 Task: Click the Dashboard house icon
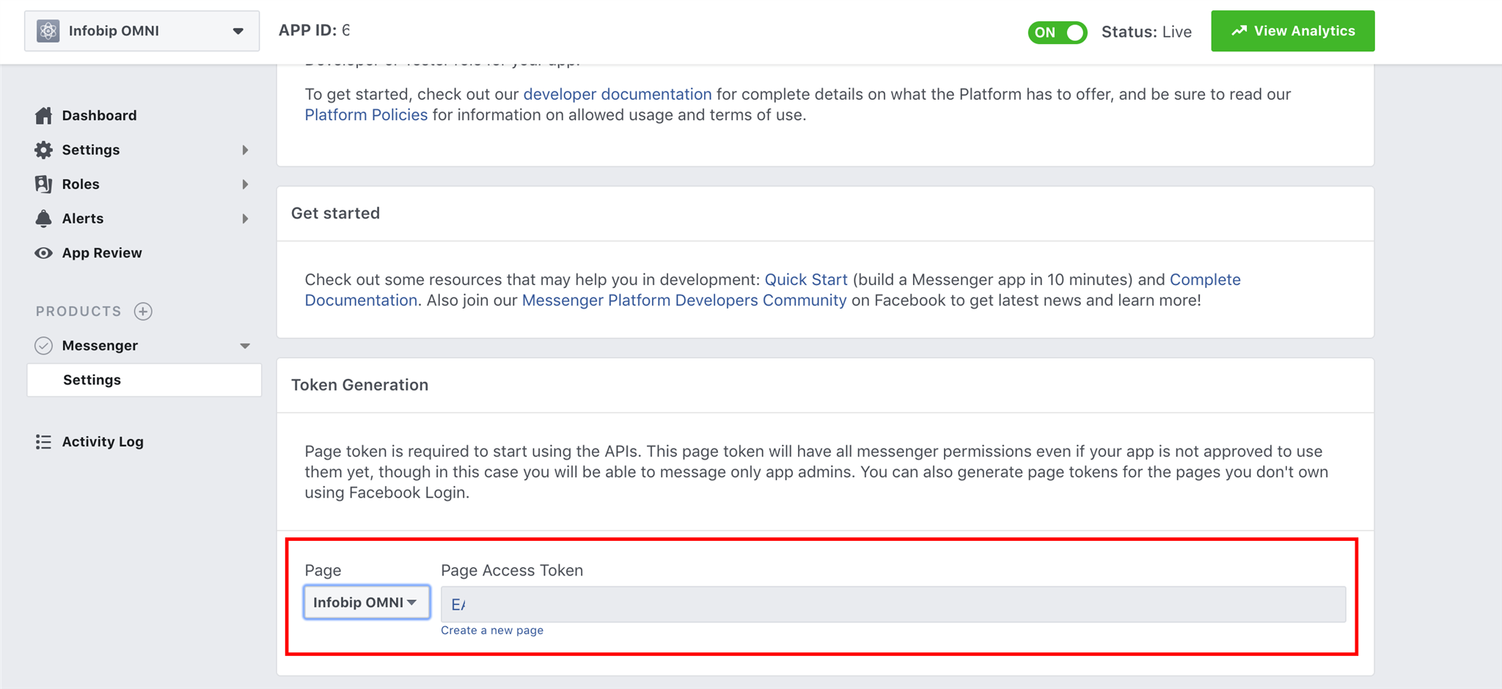click(x=43, y=115)
